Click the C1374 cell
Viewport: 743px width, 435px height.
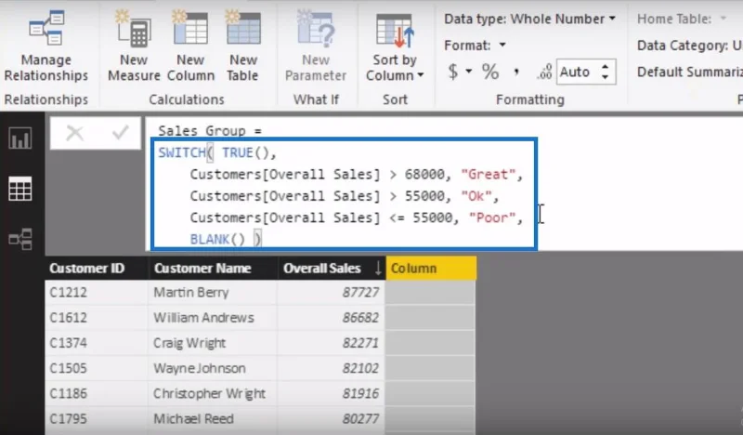click(97, 342)
